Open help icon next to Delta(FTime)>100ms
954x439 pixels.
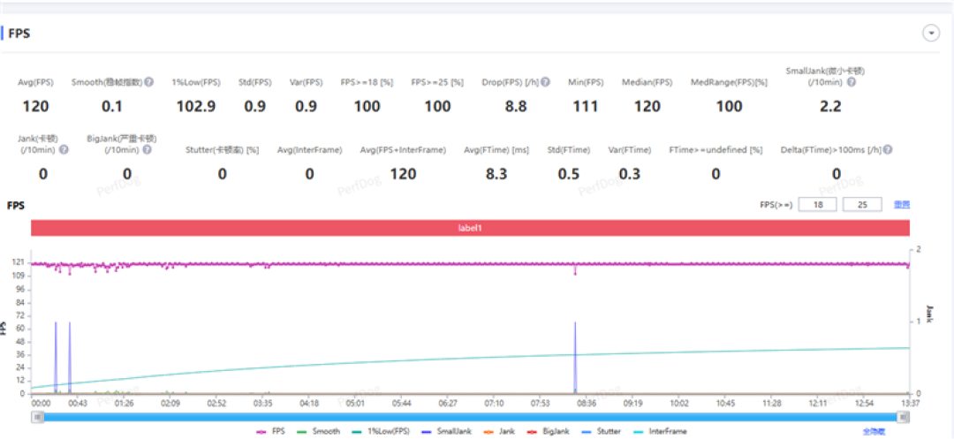(x=889, y=149)
